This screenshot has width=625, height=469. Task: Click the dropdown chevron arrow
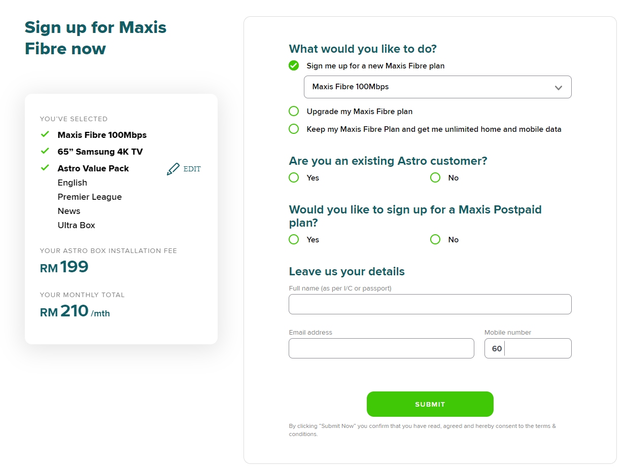click(x=559, y=87)
